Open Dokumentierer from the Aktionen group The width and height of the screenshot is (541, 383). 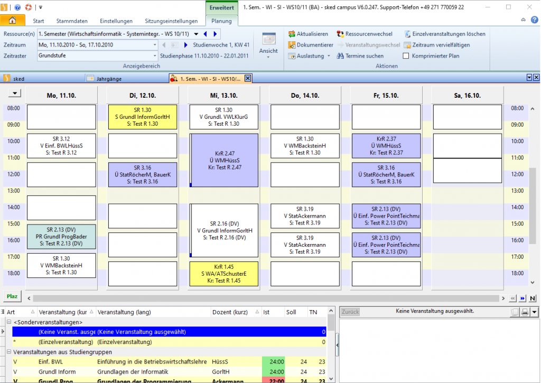[x=292, y=45]
